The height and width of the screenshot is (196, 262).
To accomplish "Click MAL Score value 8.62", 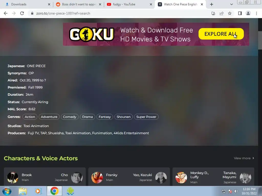I will click(x=32, y=109).
